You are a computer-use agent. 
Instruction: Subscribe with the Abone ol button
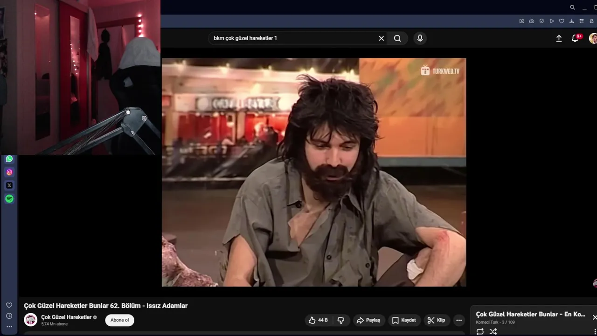pyautogui.click(x=120, y=320)
